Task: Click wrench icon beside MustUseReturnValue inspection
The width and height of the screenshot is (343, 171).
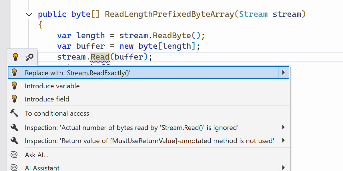Action: point(14,141)
